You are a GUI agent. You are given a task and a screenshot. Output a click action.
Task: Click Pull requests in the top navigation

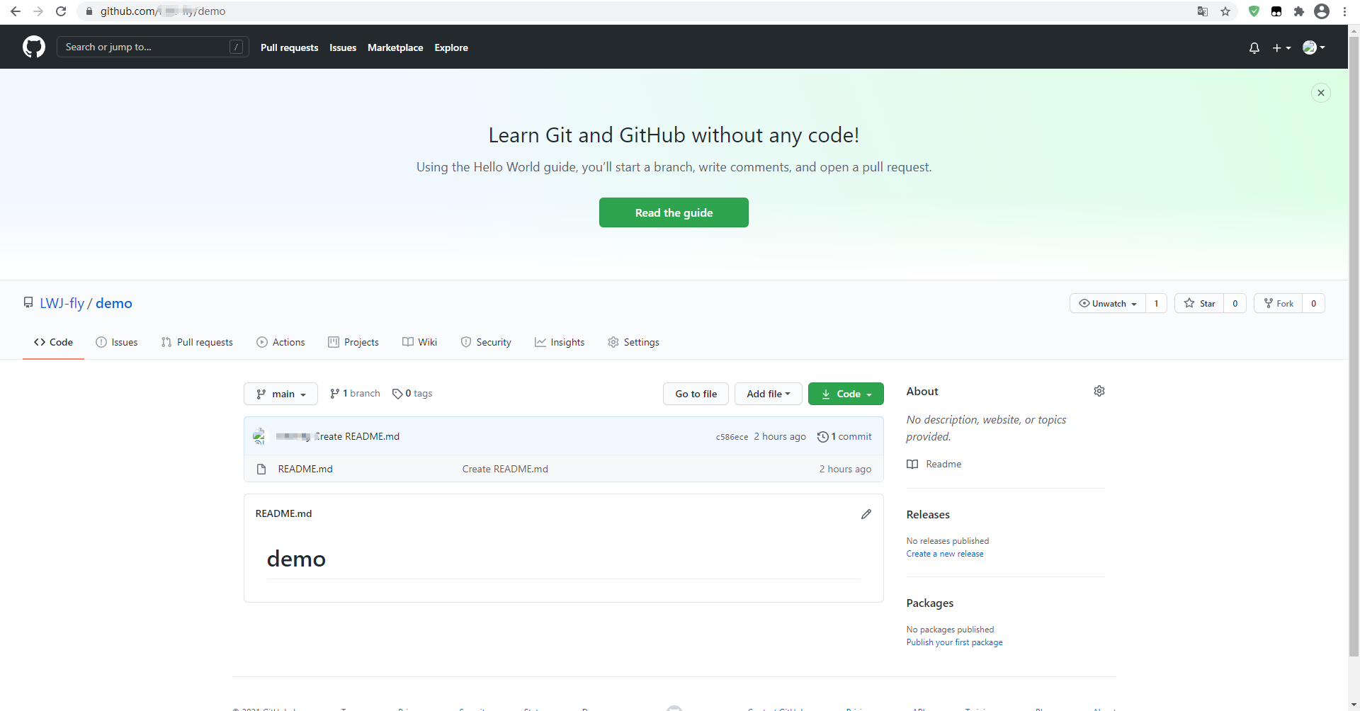click(289, 47)
